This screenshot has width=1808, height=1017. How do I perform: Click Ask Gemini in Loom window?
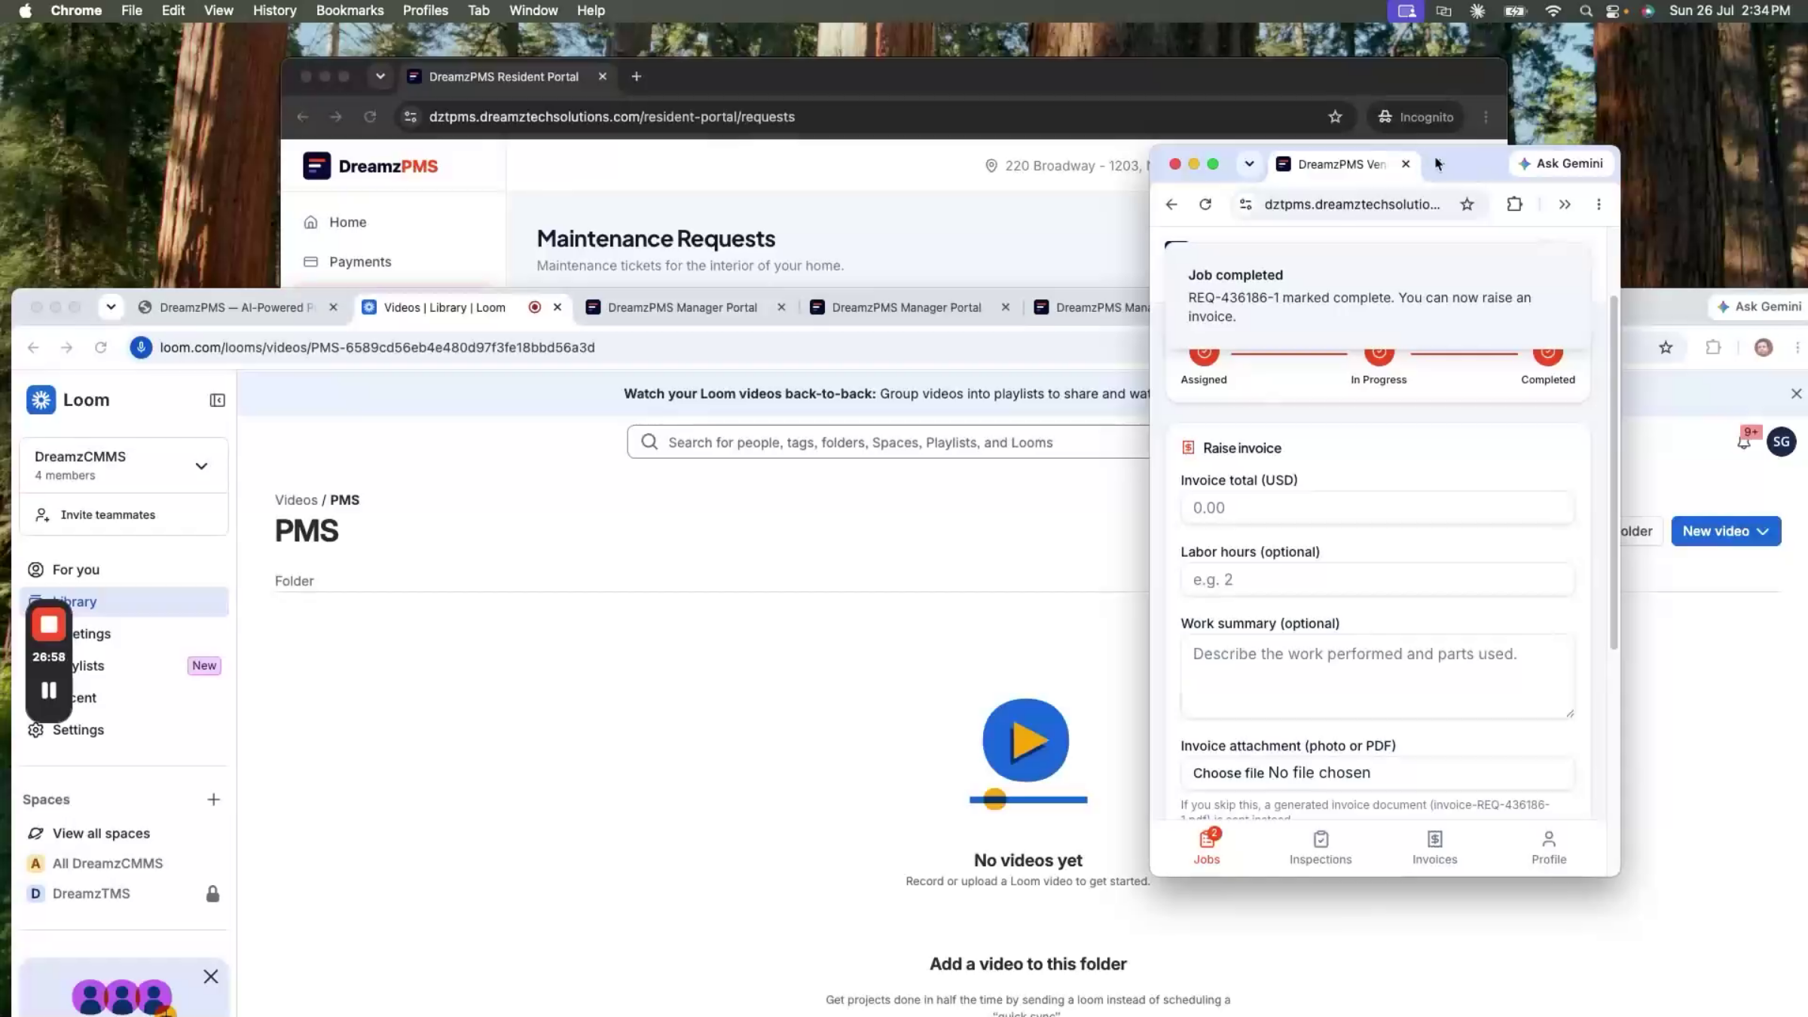tap(1759, 307)
